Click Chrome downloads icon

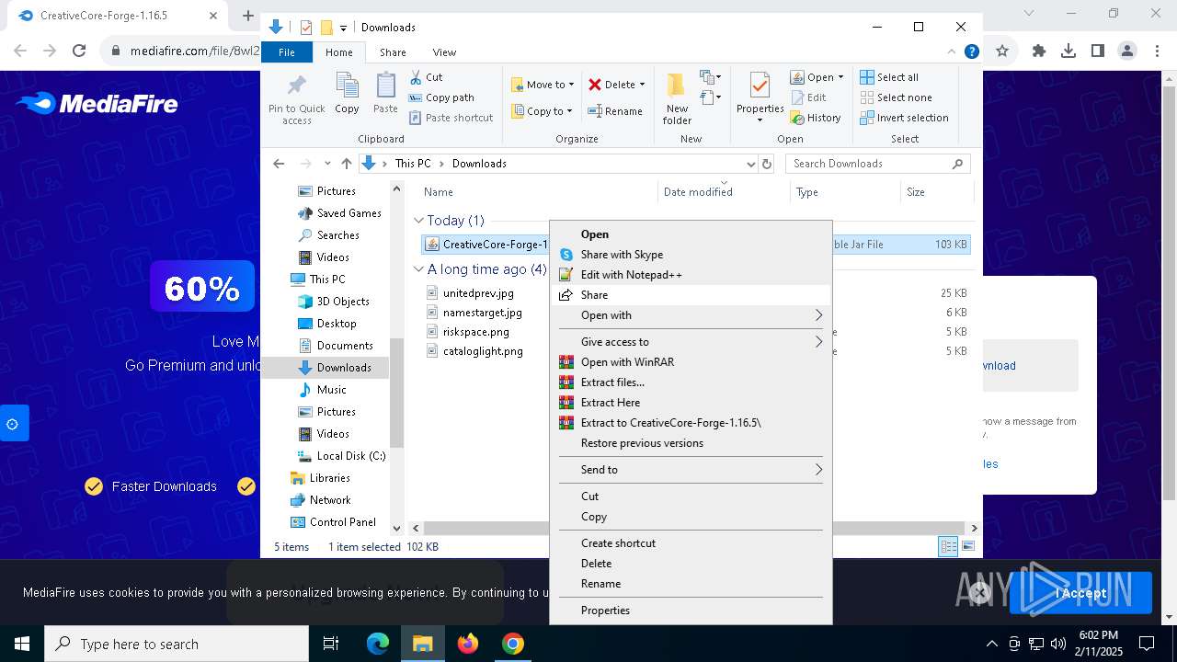pyautogui.click(x=1068, y=51)
